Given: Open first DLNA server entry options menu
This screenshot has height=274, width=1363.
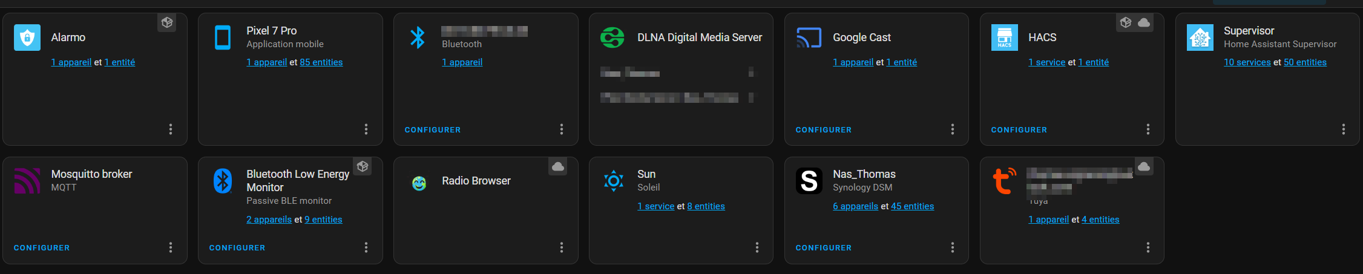Looking at the screenshot, I should (752, 73).
